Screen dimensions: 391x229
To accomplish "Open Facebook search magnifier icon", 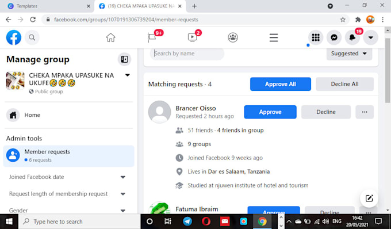I will pyautogui.click(x=32, y=37).
